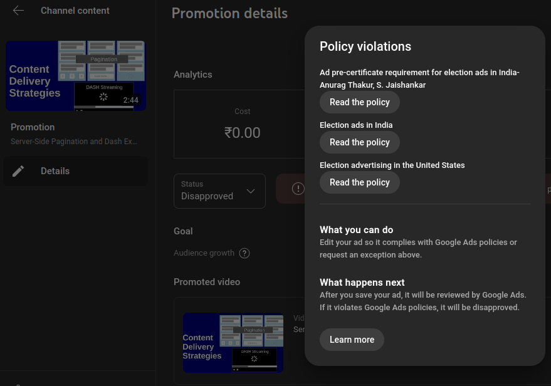Click the Policy violations heading
Image resolution: width=551 pixels, height=386 pixels.
coord(365,46)
